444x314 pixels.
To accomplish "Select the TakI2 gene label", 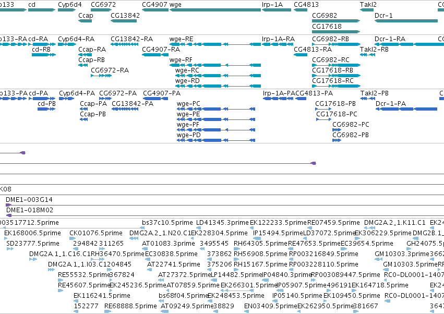I will [368, 5].
